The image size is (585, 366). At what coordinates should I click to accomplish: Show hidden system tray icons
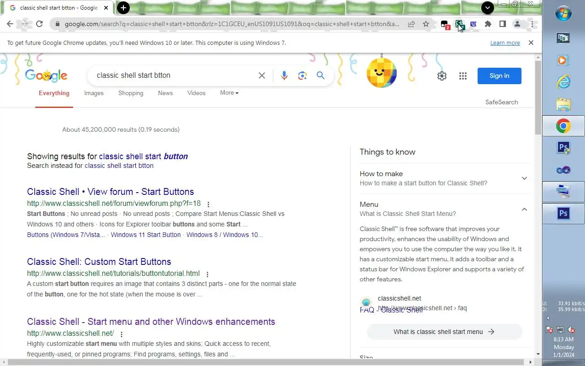point(548,318)
